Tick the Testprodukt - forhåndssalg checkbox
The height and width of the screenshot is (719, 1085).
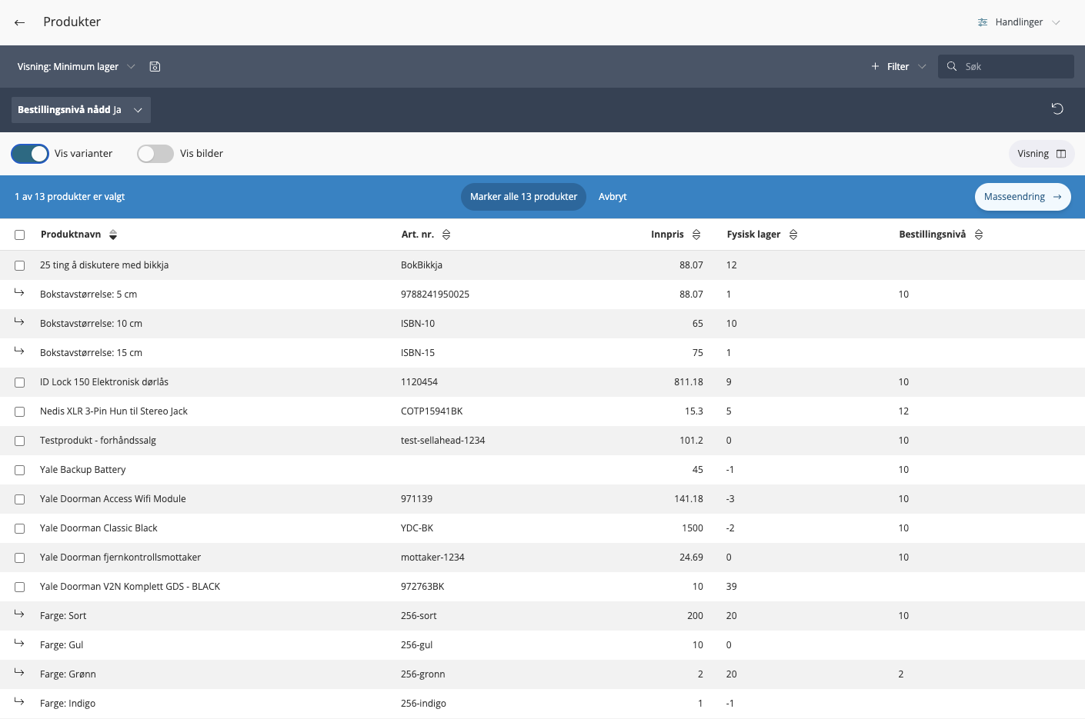[20, 441]
